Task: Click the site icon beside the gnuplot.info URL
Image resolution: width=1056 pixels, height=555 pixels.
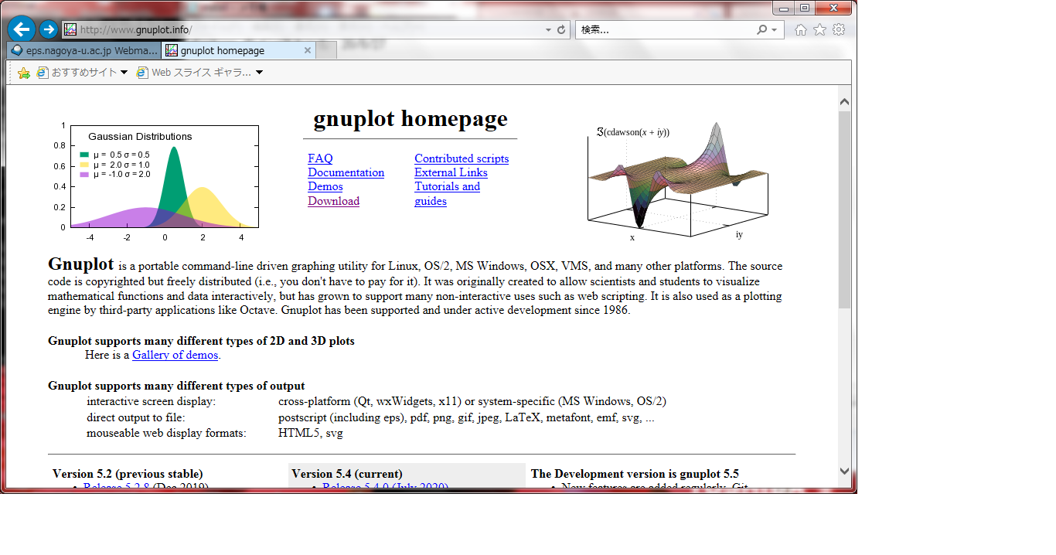Action: [70, 30]
